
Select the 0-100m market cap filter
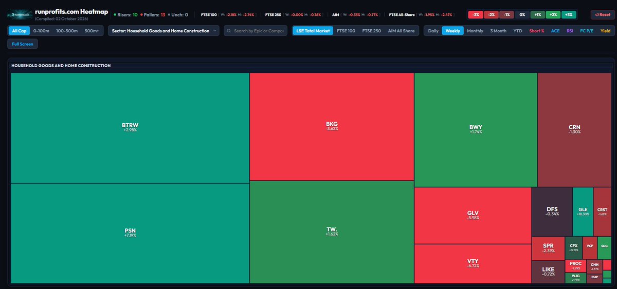(41, 31)
